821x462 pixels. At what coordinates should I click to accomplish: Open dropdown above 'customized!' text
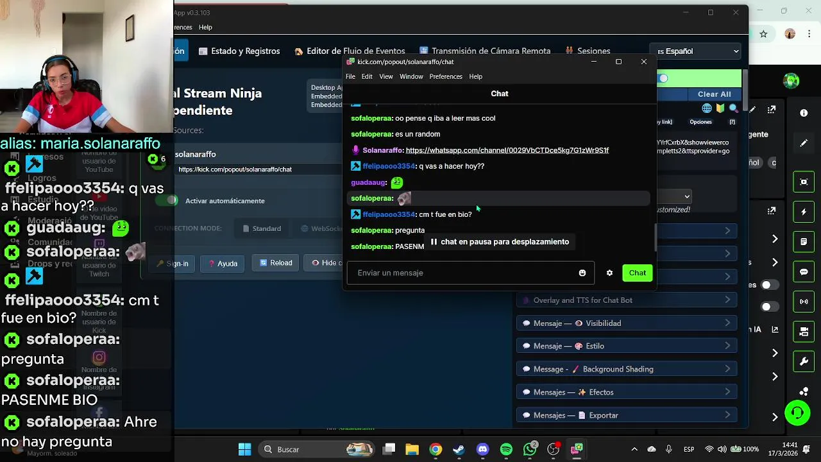click(674, 196)
